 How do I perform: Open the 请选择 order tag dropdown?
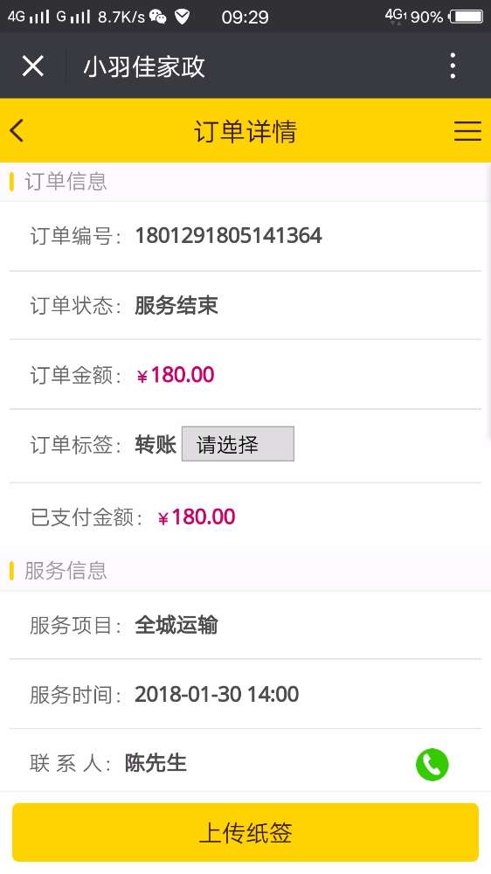pyautogui.click(x=238, y=444)
